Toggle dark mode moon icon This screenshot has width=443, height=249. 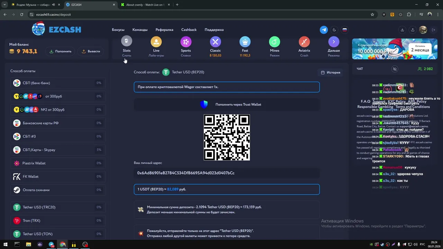pos(334,30)
